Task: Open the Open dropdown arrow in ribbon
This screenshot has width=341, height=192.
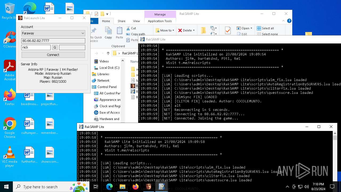Action: 251,28
